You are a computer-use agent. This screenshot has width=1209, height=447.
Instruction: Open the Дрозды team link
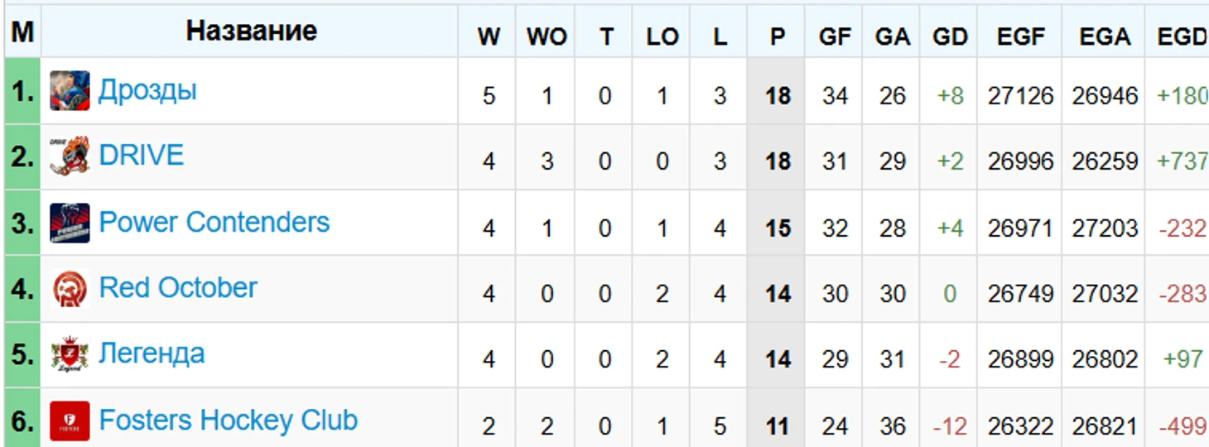147,89
